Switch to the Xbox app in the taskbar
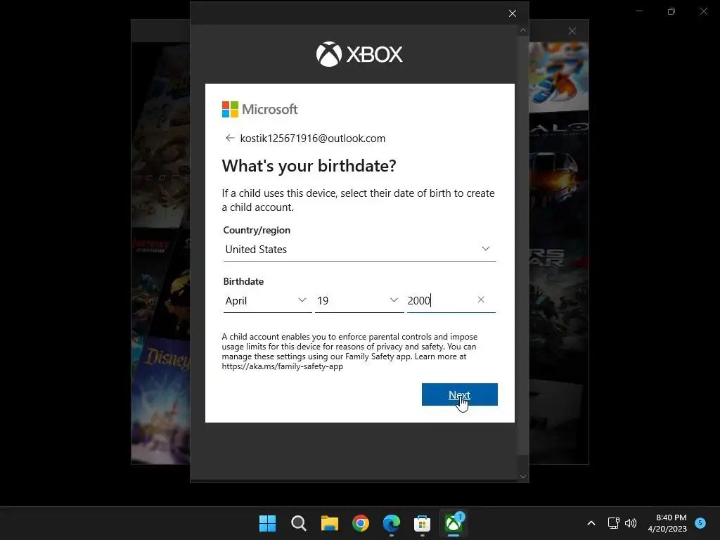Viewport: 720px width, 540px height. click(454, 523)
